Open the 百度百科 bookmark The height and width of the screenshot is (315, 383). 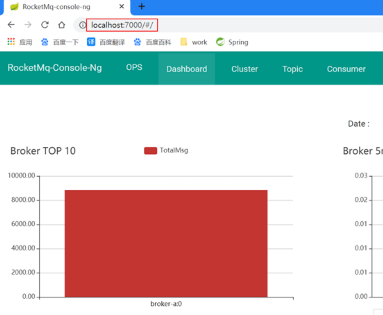pos(152,42)
